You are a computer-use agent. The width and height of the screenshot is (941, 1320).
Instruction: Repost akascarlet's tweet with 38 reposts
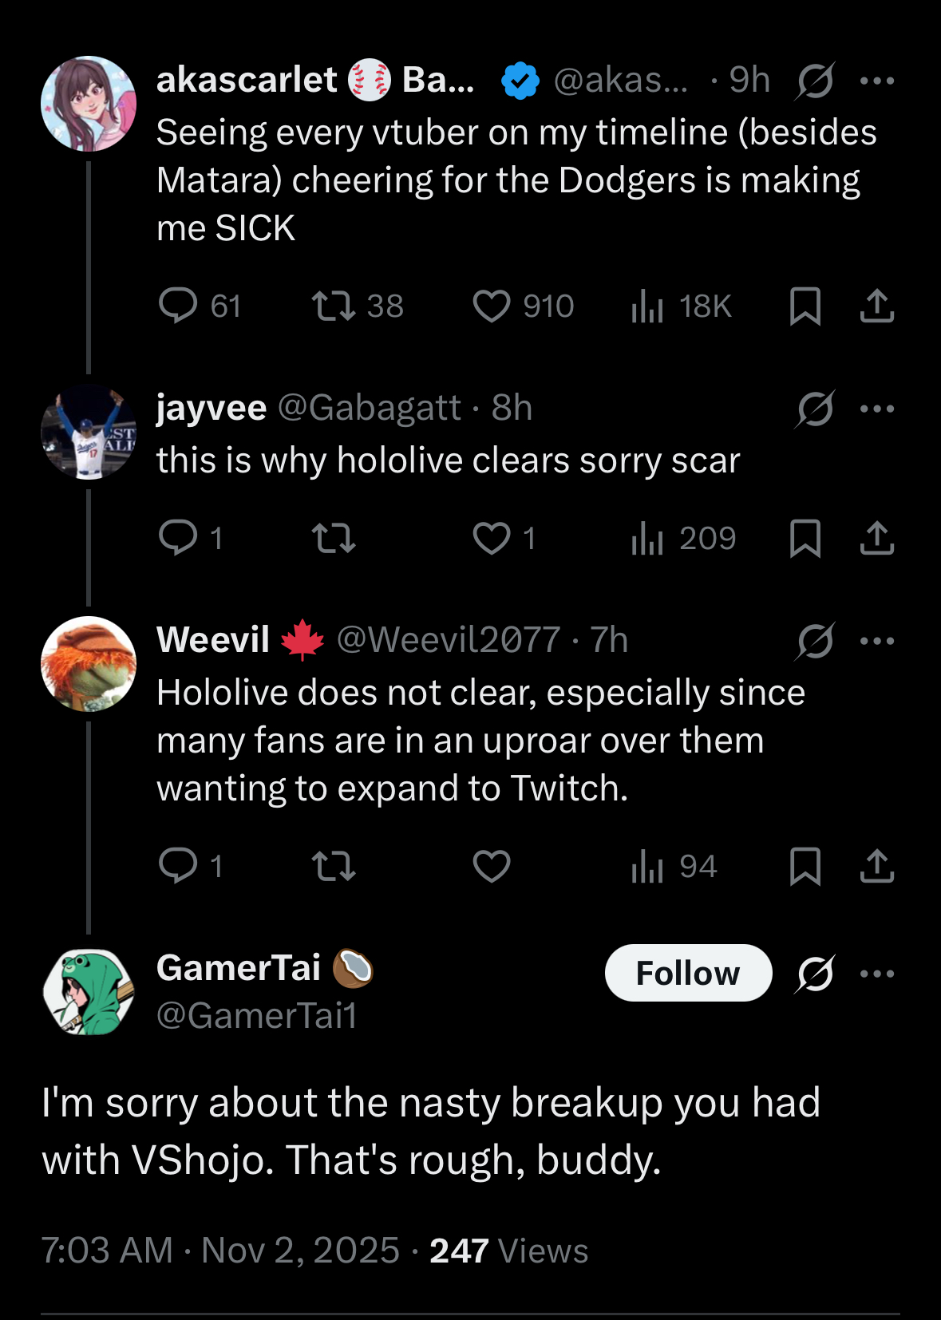point(333,306)
